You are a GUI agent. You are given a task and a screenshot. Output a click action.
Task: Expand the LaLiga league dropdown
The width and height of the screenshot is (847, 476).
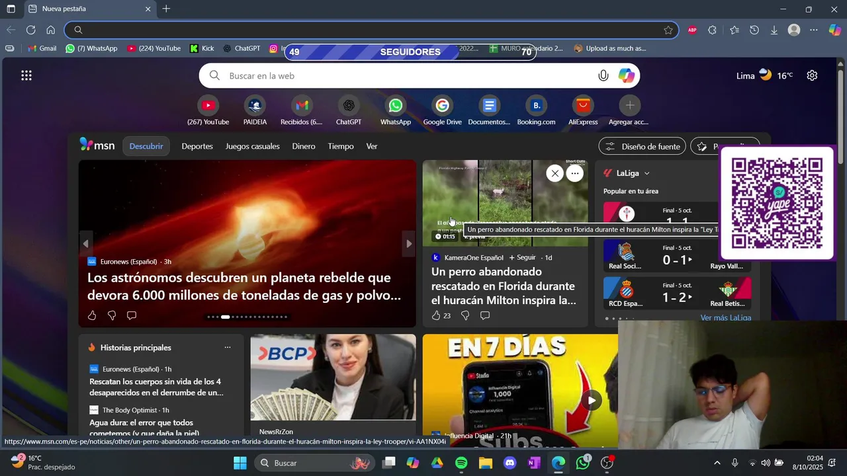[x=646, y=173]
